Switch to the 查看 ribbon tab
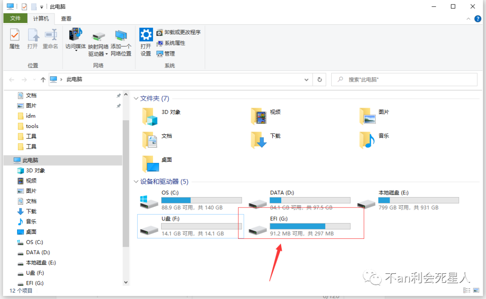Viewport: 486px width, 299px height. click(66, 18)
